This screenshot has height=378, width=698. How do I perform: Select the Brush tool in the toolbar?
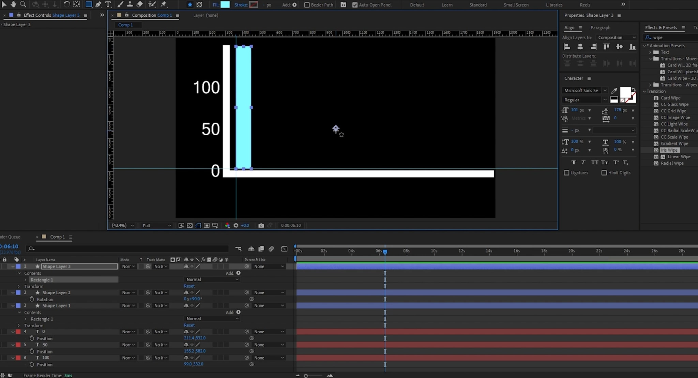pyautogui.click(x=120, y=4)
